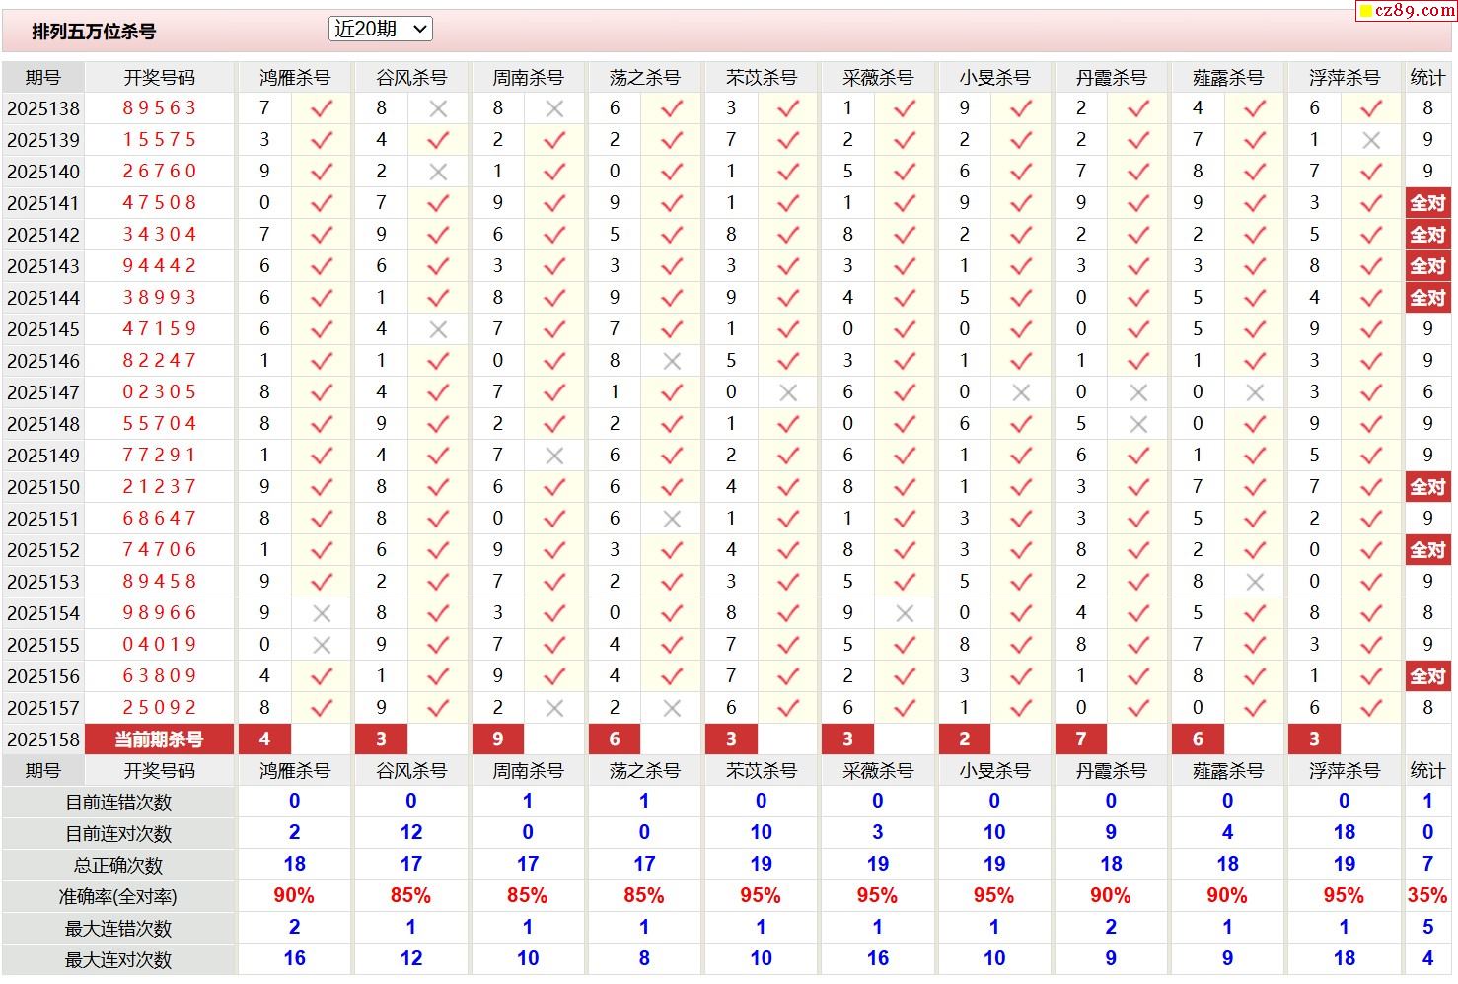Viewport: 1458px width, 984px height.
Task: Click the X mark for 谷风杀号 in row 2025145
Action: pyautogui.click(x=438, y=330)
